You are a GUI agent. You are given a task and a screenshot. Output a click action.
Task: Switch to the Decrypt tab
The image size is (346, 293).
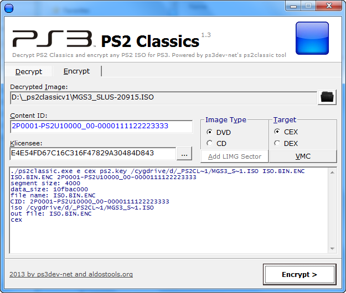[29, 71]
